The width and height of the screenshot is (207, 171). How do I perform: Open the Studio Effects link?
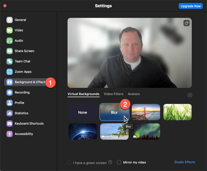click(x=185, y=162)
